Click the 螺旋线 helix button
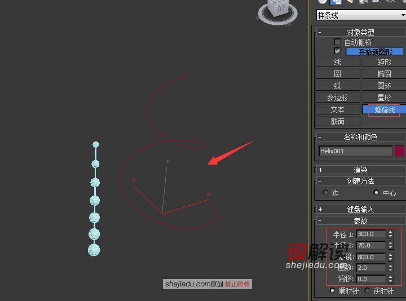Image resolution: width=406 pixels, height=301 pixels. [384, 110]
